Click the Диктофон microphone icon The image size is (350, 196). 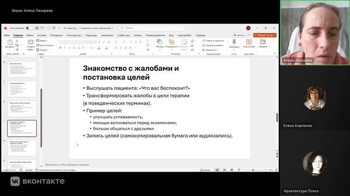click(234, 42)
